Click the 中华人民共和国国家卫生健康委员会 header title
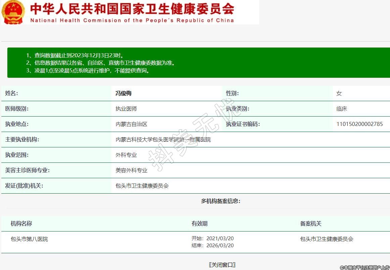This screenshot has height=270, width=390. pyautogui.click(x=132, y=9)
